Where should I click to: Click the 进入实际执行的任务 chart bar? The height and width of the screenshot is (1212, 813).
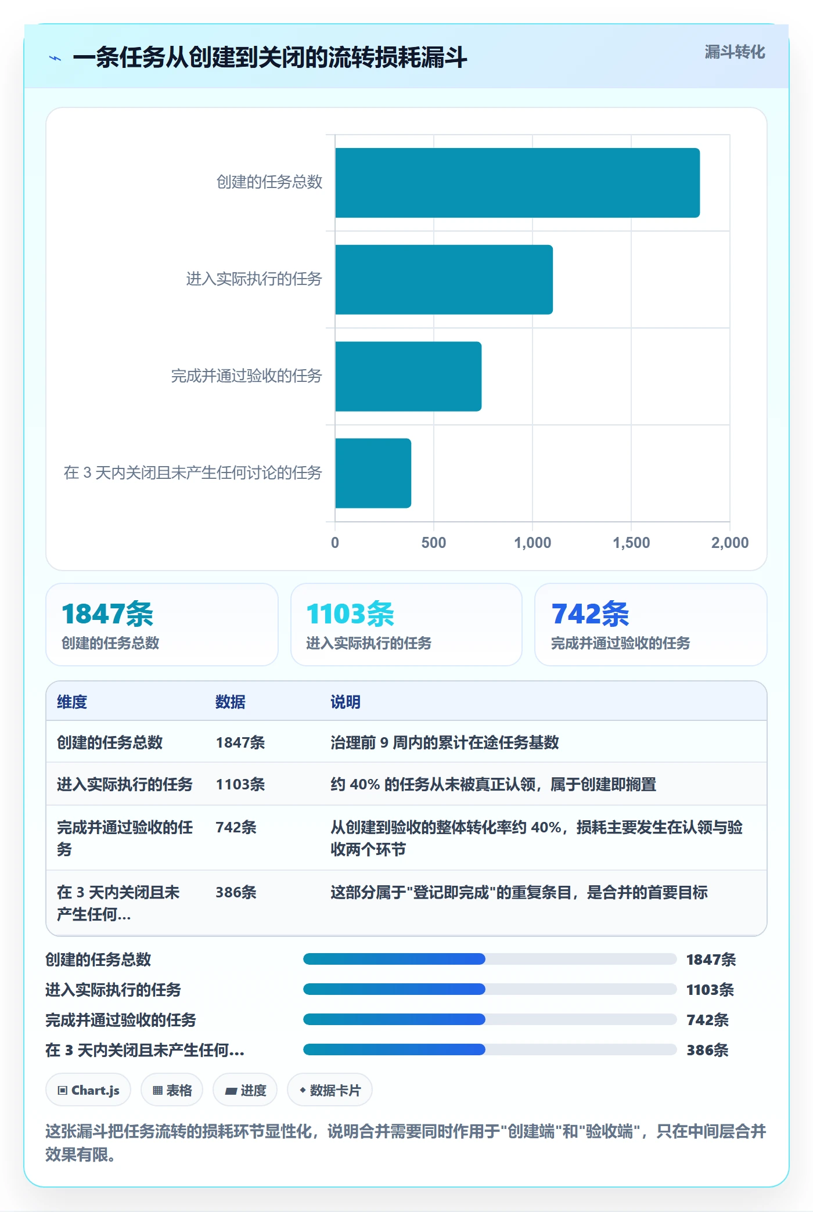point(444,280)
